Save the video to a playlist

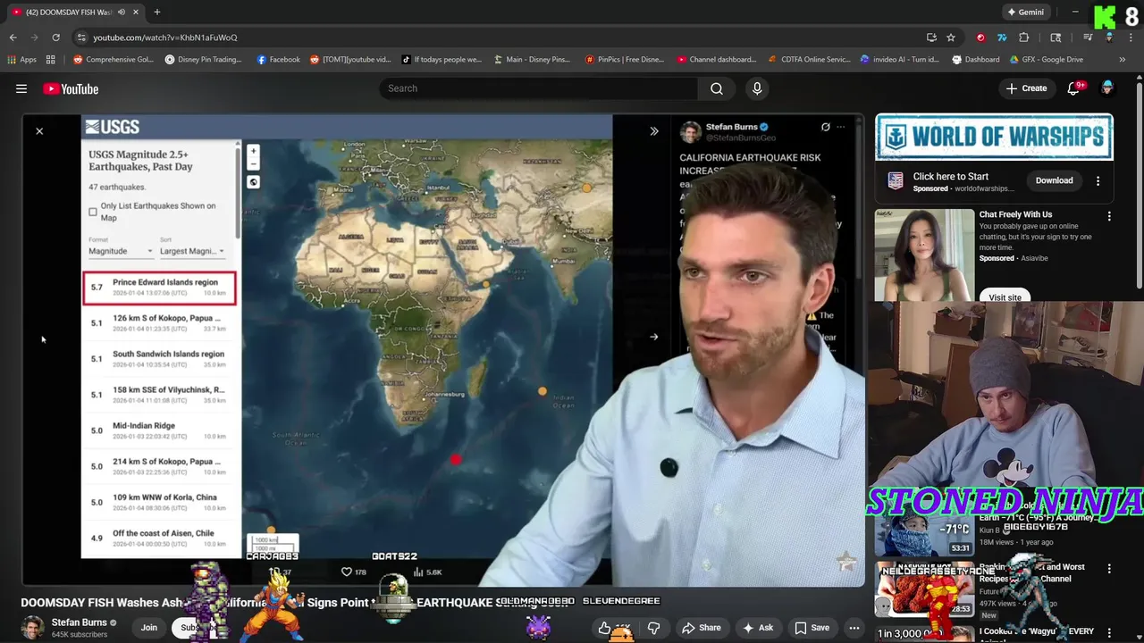(812, 628)
